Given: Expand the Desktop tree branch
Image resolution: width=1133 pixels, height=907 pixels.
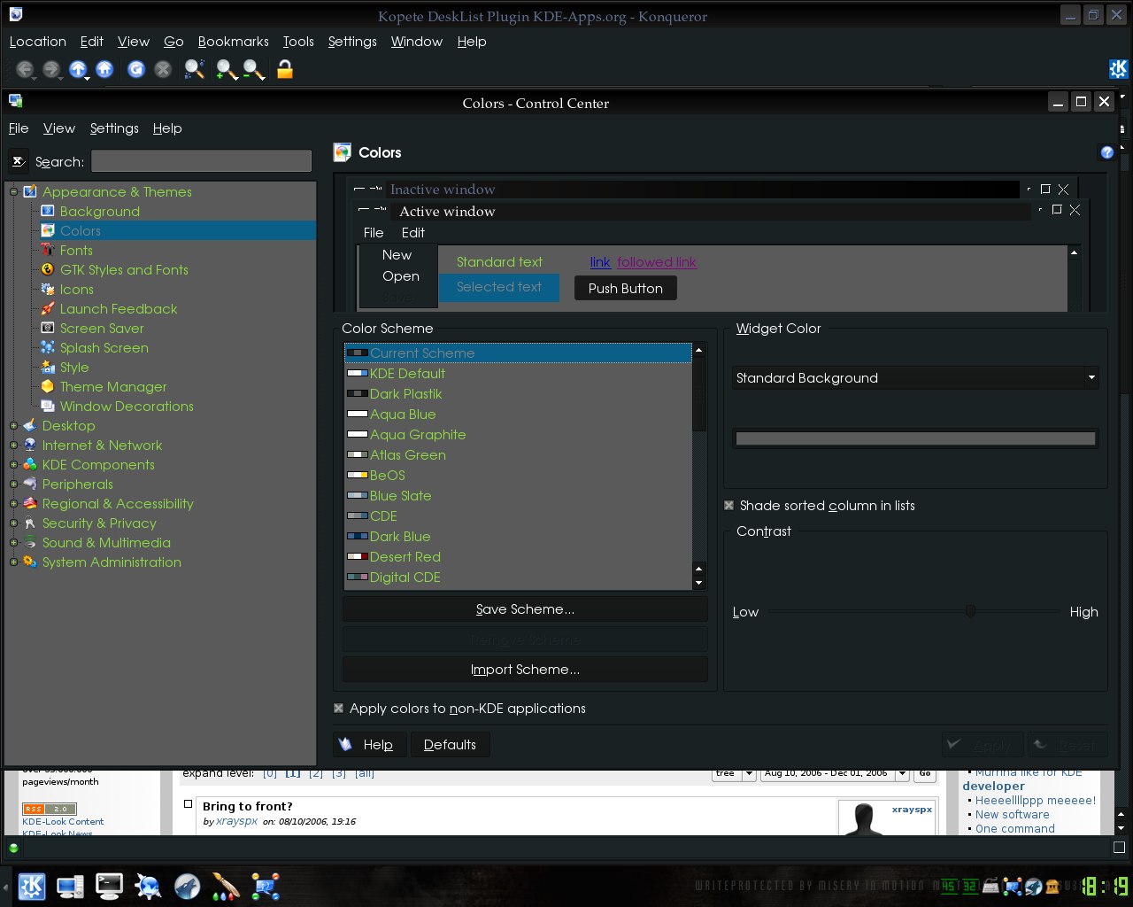Looking at the screenshot, I should coord(13,425).
